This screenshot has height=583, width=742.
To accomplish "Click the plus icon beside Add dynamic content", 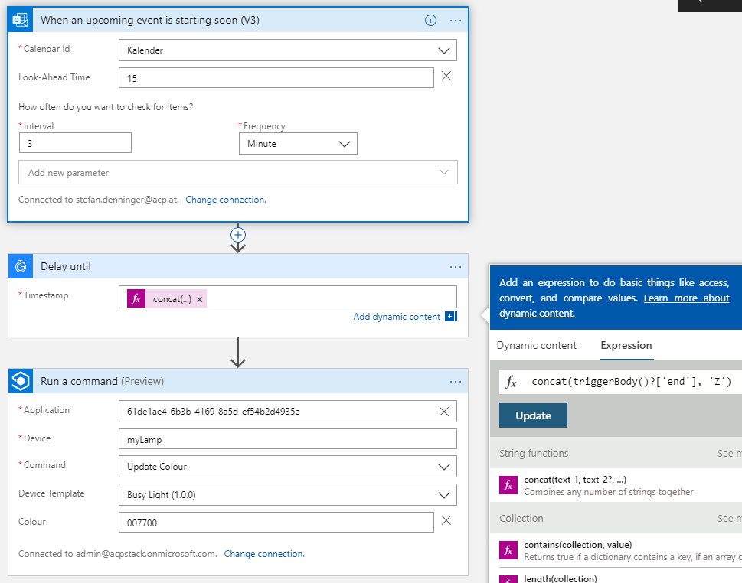I will pos(450,316).
